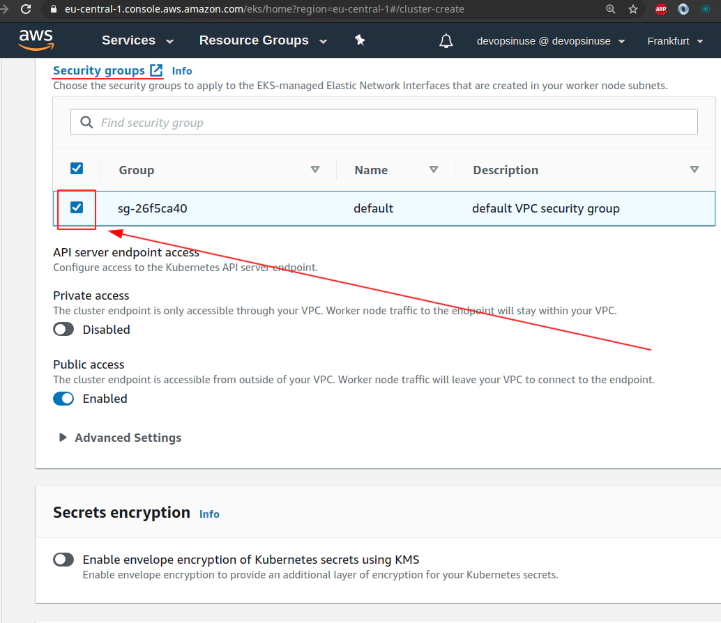Open the Services dropdown menu
Image resolution: width=721 pixels, height=623 pixels.
coord(137,40)
